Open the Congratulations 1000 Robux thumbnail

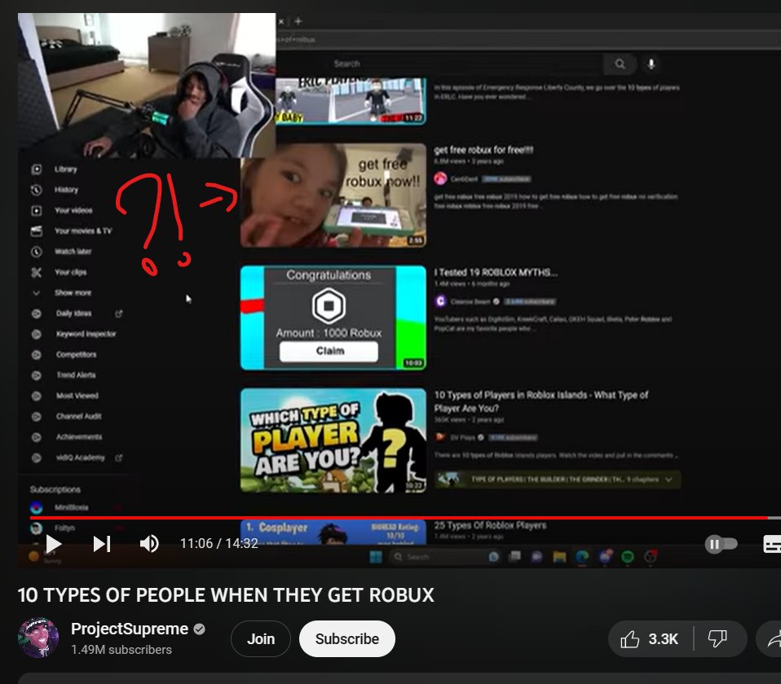(x=333, y=318)
